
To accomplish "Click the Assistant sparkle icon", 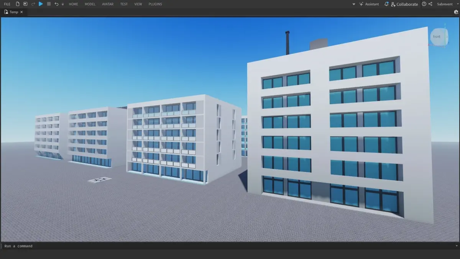I will coord(361,4).
